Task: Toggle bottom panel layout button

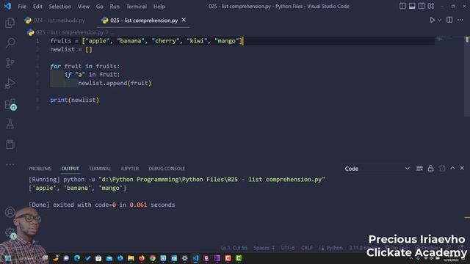Action: (412, 6)
